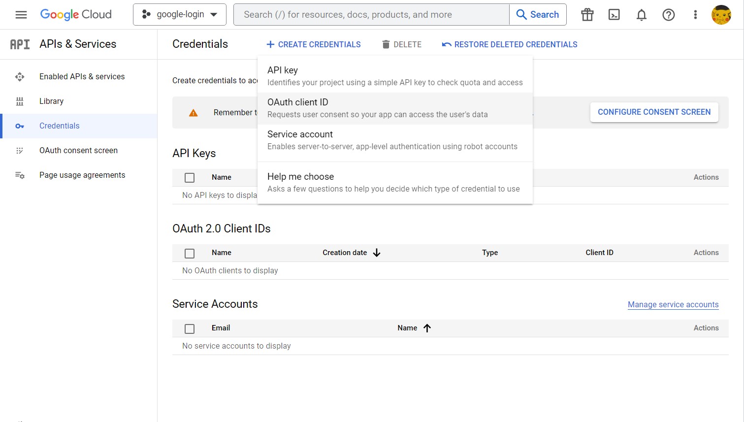
Task: Click CONFIGURE CONSENT SCREEN button
Action: click(654, 112)
